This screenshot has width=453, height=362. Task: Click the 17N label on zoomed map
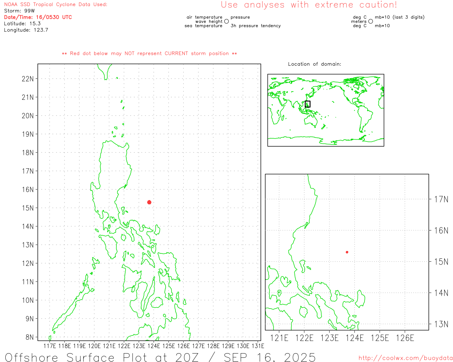coord(441,199)
